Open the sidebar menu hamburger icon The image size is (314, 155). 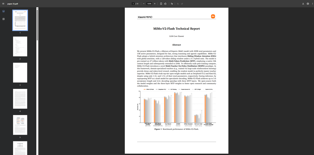coord(3,3)
